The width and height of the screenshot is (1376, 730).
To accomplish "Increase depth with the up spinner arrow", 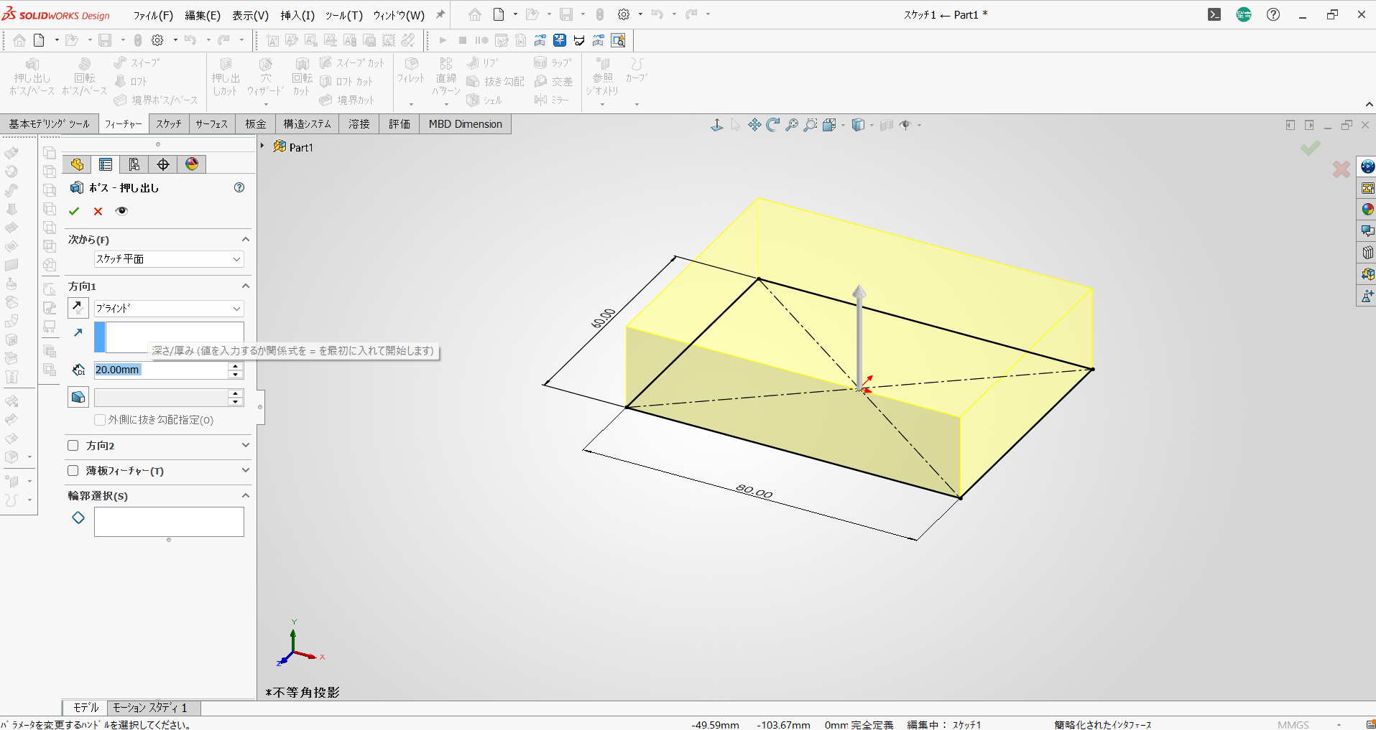I will point(235,365).
